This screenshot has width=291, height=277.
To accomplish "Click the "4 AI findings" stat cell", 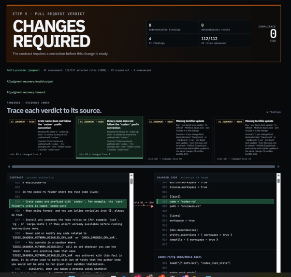I will coord(173,41).
